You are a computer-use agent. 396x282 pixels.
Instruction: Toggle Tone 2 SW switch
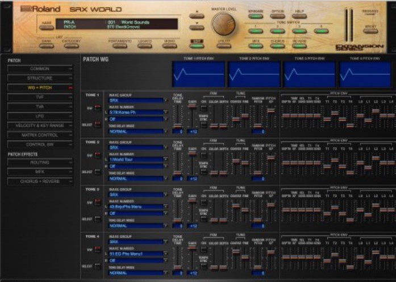(98, 155)
